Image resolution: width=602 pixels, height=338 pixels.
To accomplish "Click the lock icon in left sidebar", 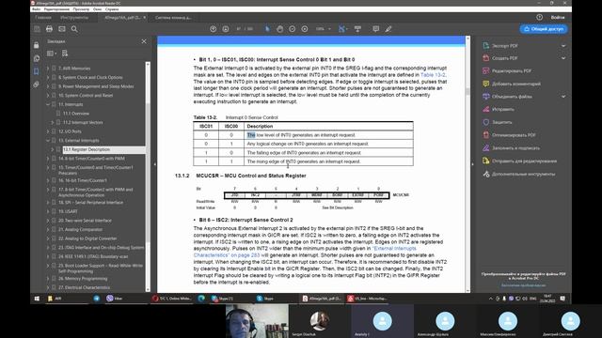I will [x=36, y=45].
